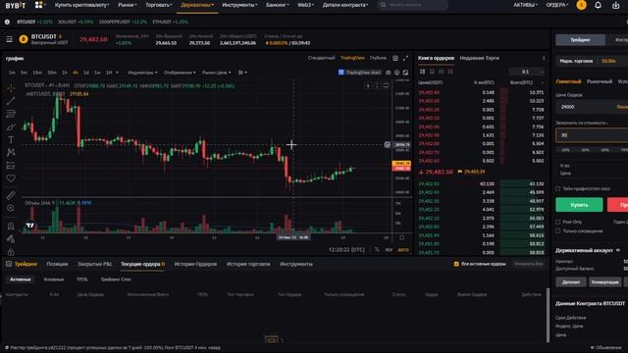Open the Assets dropdown in header
This screenshot has height=353, width=628.
click(526, 5)
